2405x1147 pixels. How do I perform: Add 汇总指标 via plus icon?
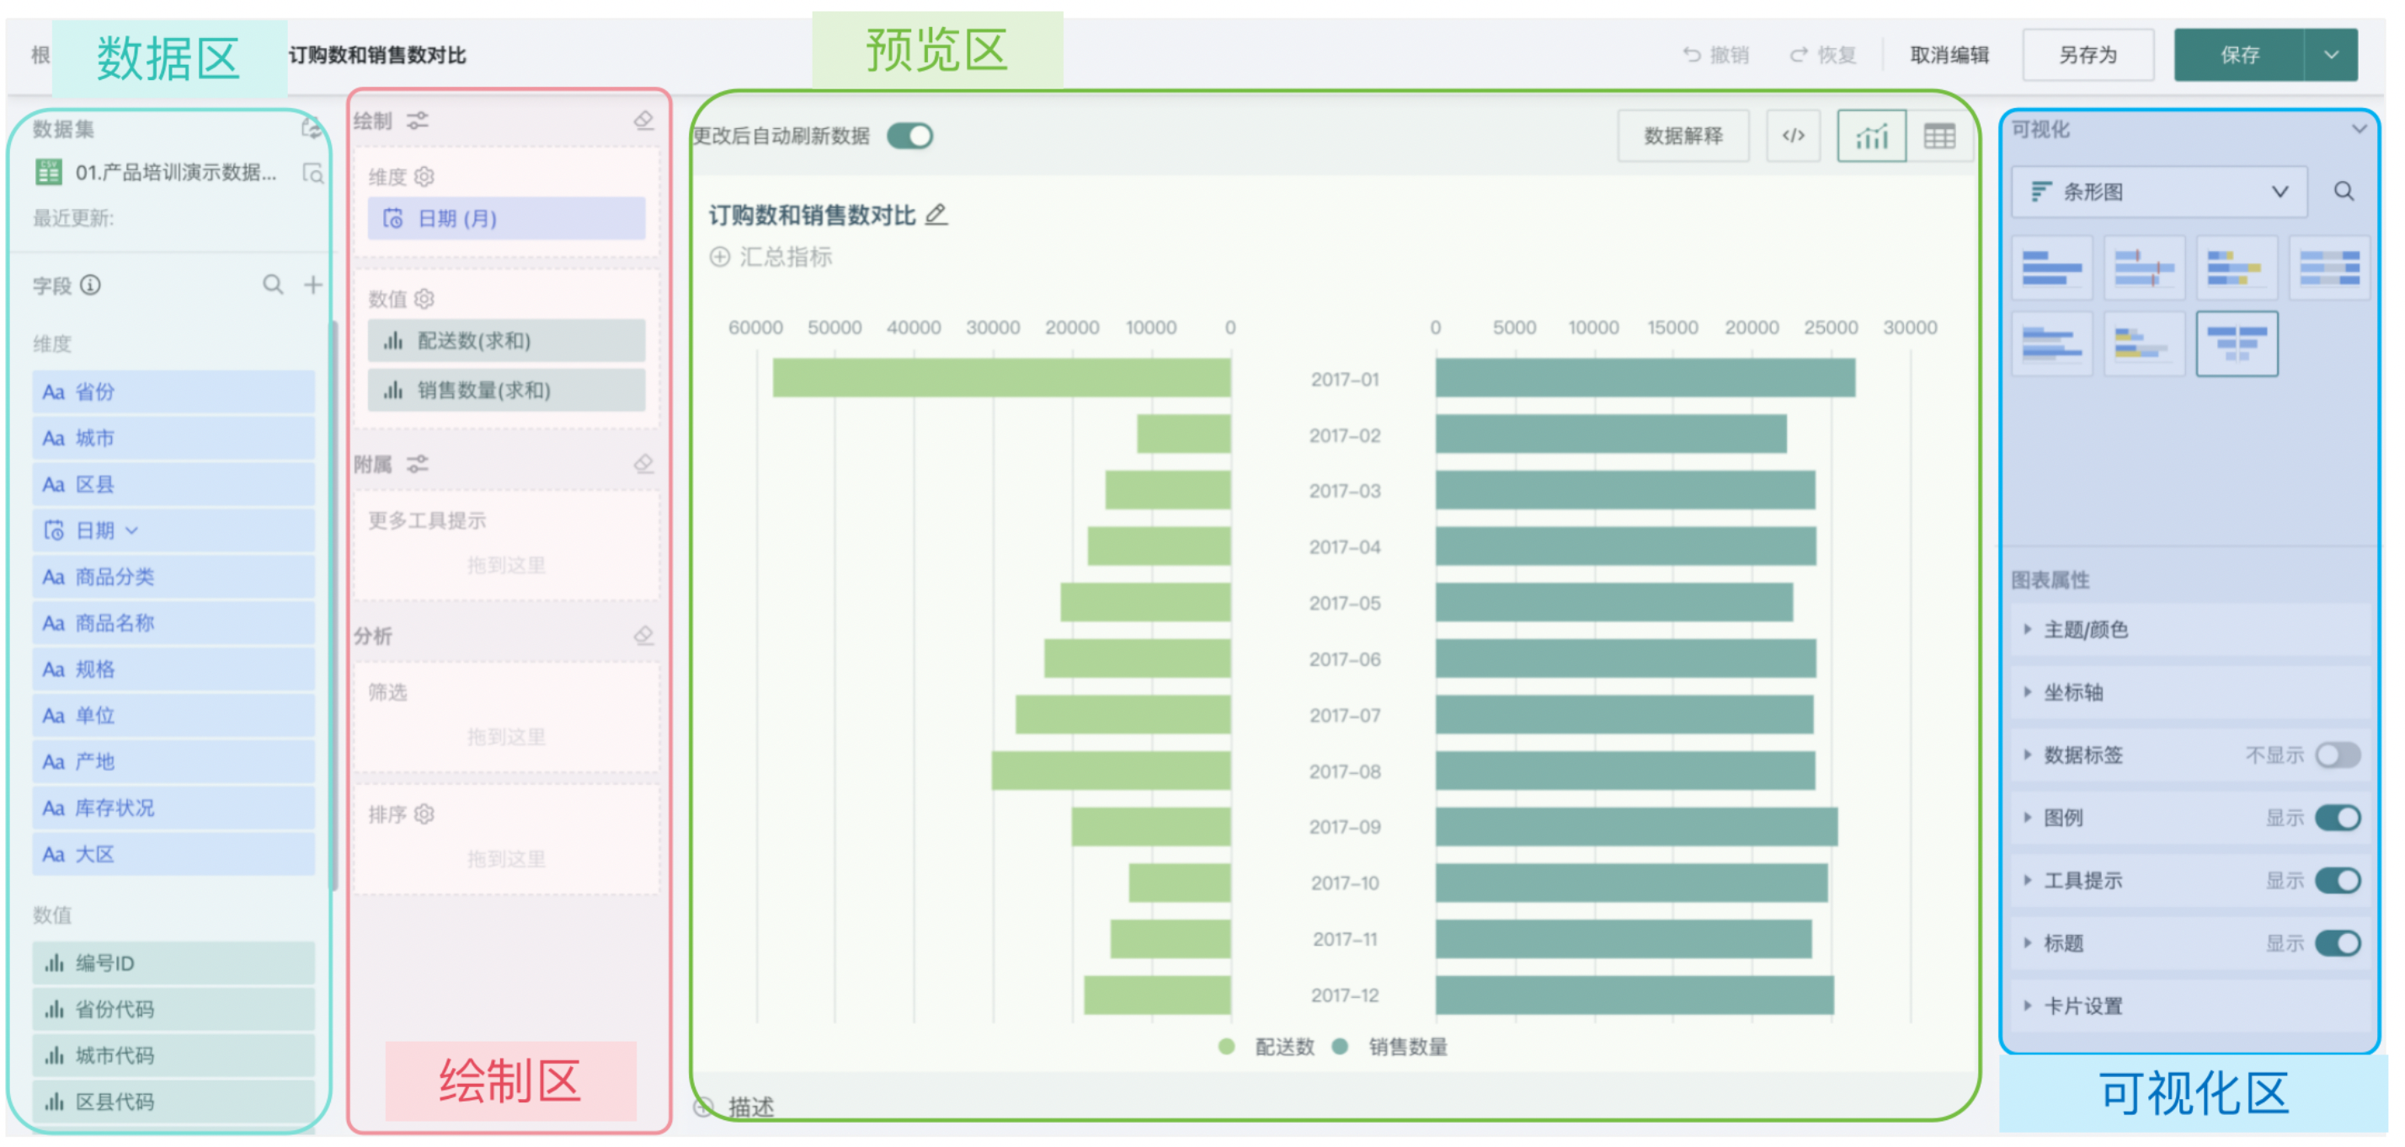tap(720, 257)
